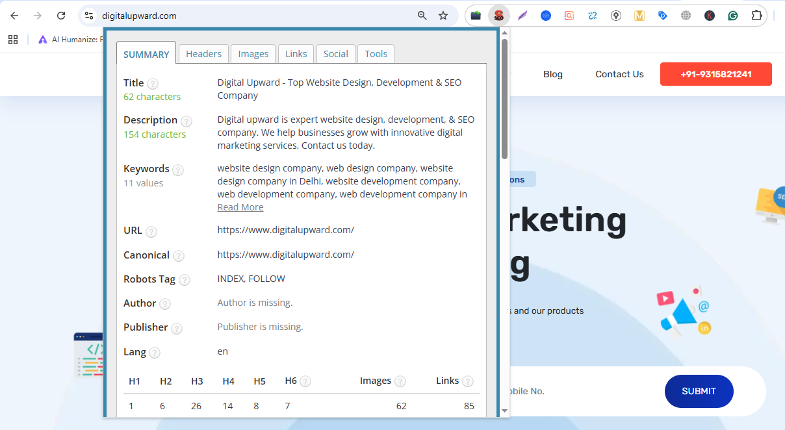Click the phone number +91-9315821241 button
This screenshot has height=430, width=785.
click(x=715, y=74)
